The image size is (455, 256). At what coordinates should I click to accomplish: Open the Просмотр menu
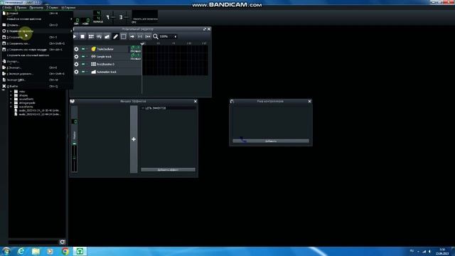[36, 8]
